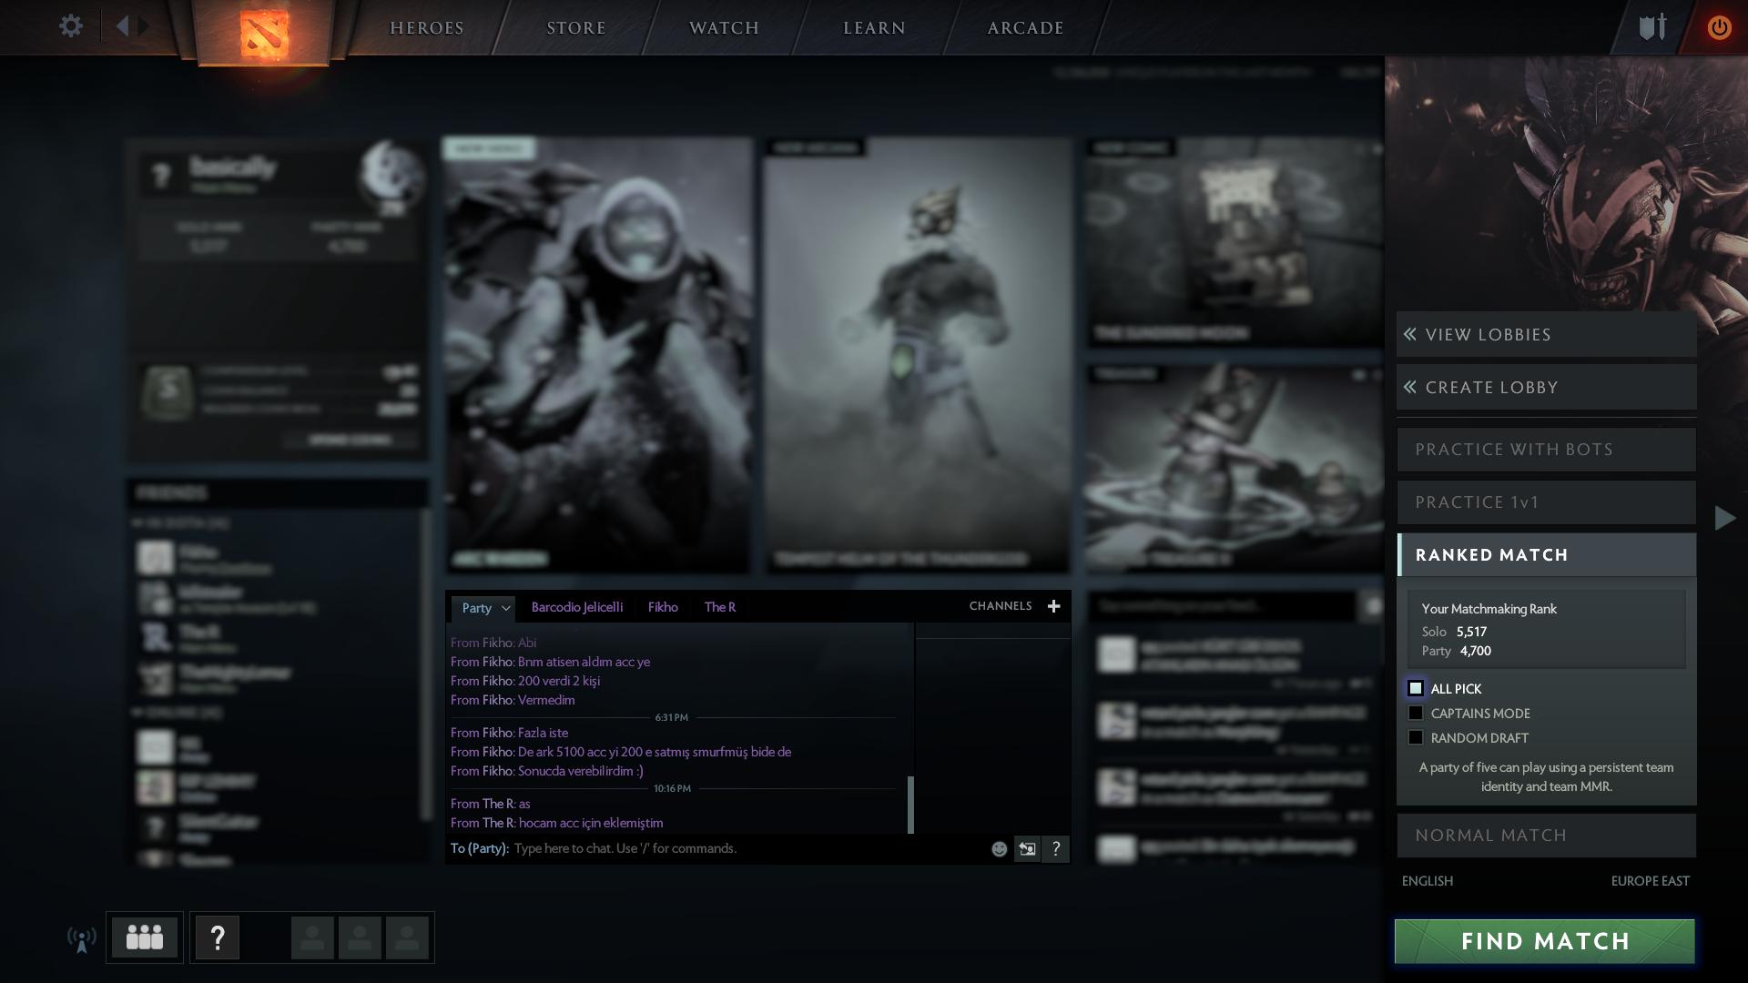Viewport: 1748px width, 983px height.
Task: Enable the Captains Mode checkbox
Action: click(x=1416, y=714)
